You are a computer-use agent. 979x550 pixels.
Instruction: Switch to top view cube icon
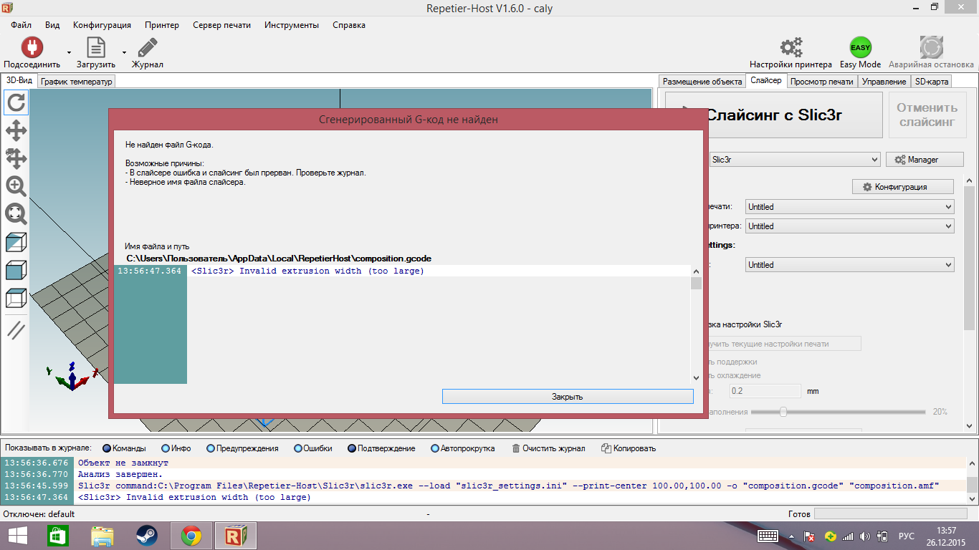click(16, 298)
